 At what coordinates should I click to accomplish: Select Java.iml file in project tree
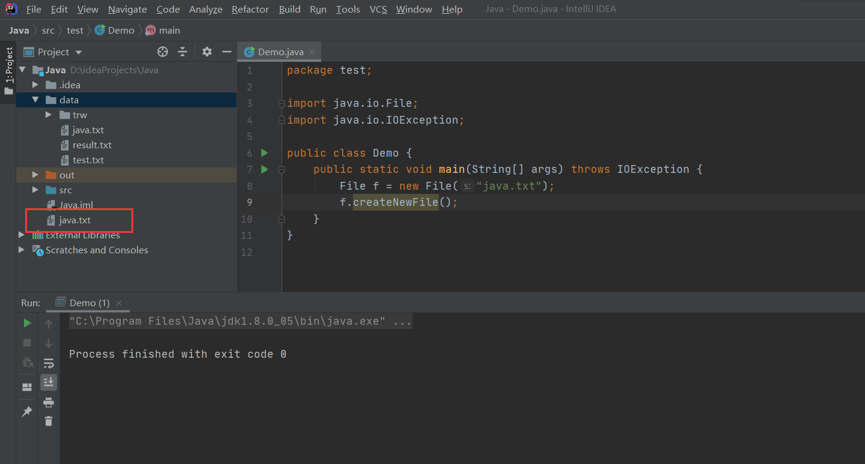pyautogui.click(x=76, y=205)
